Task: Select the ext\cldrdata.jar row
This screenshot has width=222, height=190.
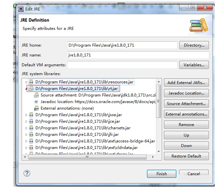Action: point(83,147)
